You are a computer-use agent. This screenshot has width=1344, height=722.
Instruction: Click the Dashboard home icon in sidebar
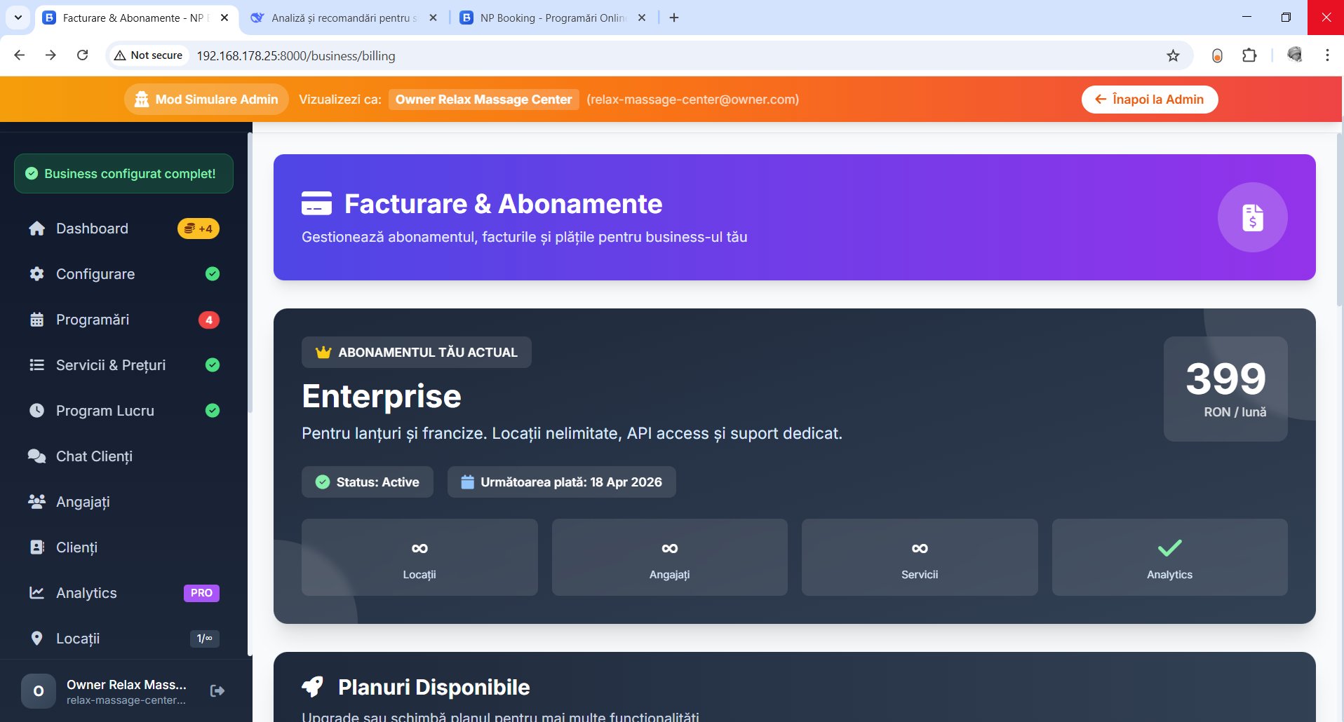coord(37,229)
